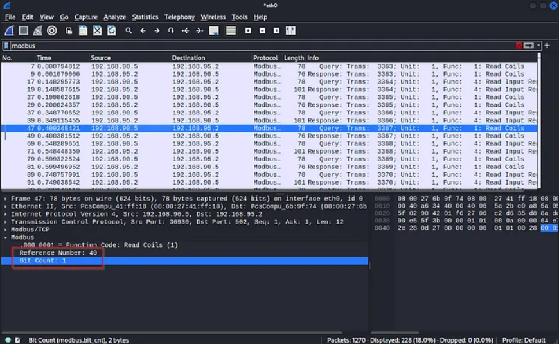Go back to previous packet arrow
The image size is (559, 344).
[143, 30]
